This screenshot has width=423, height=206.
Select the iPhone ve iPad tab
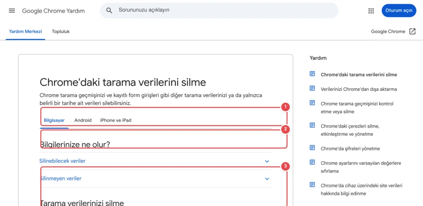pos(116,120)
